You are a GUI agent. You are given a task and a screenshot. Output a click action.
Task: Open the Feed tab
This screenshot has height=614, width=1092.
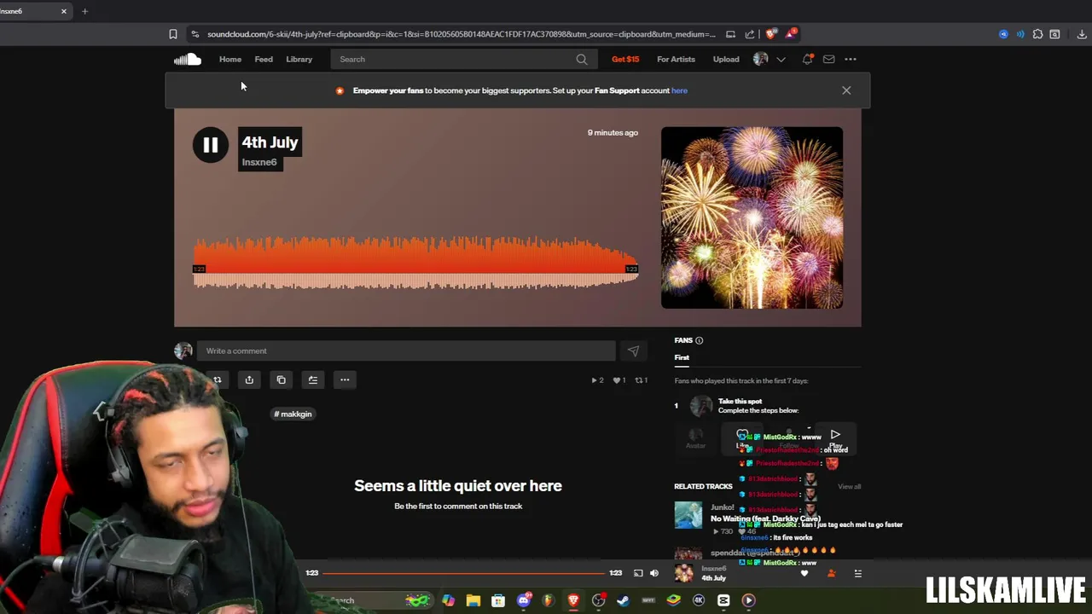pyautogui.click(x=264, y=59)
